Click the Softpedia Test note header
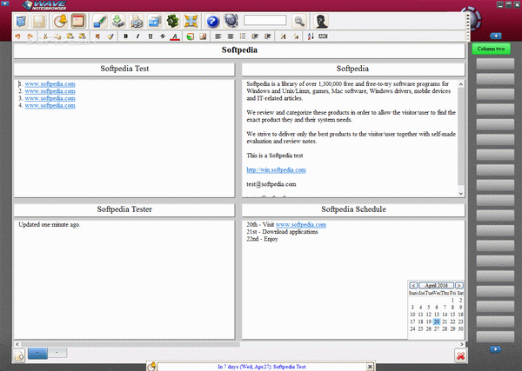Viewport: 522px width, 371px height. (x=124, y=69)
